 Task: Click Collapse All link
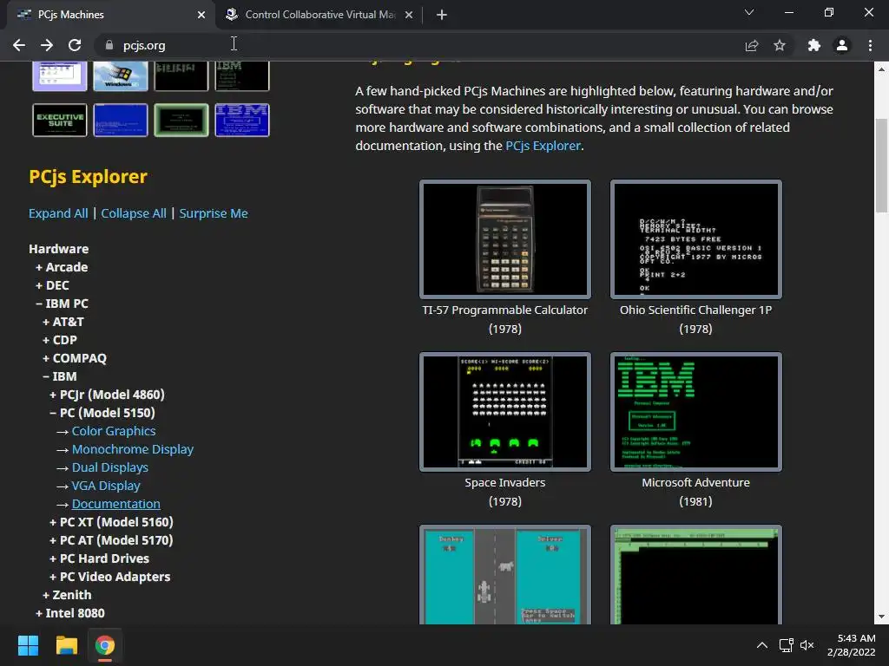(x=134, y=213)
